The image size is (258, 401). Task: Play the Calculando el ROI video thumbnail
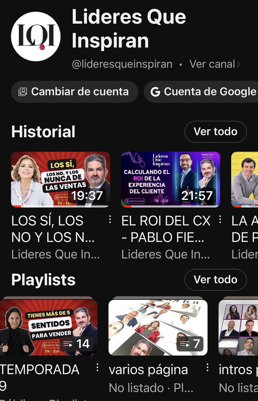point(171,179)
